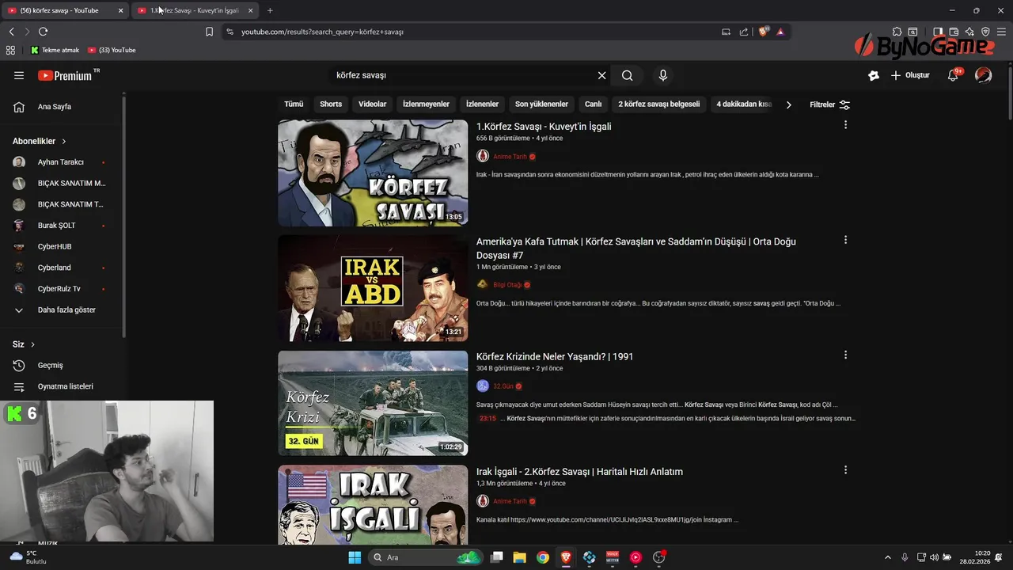Select the Son yüklenenler filter chip

[x=541, y=104]
